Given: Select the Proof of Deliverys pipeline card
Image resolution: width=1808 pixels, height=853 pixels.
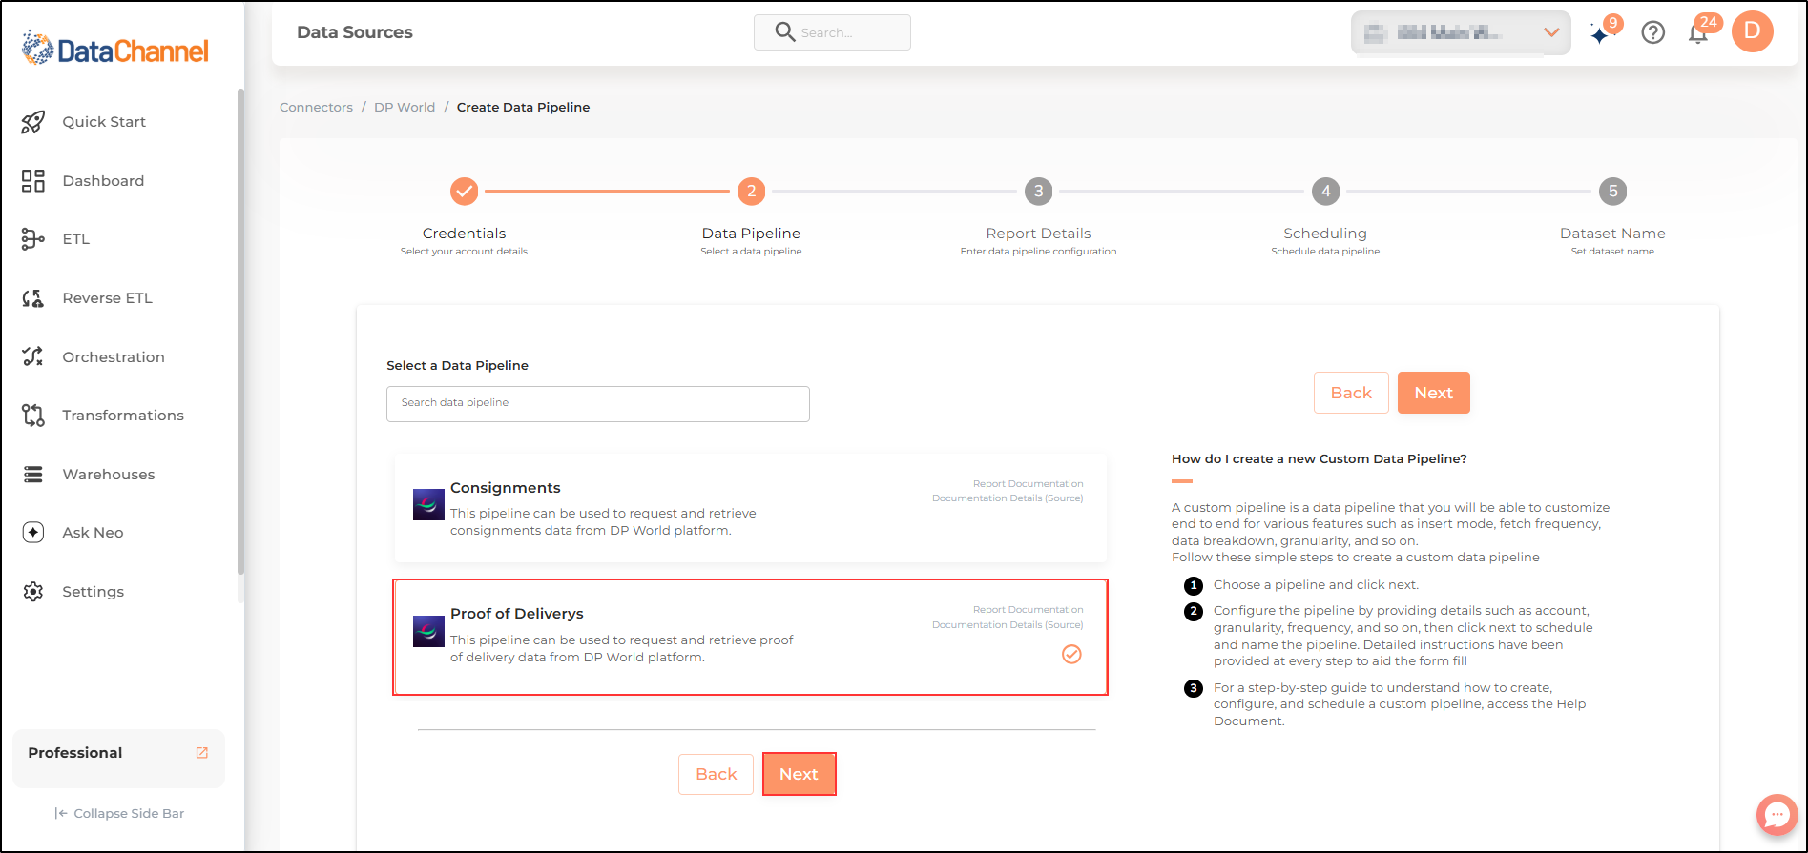Looking at the screenshot, I should (x=751, y=637).
